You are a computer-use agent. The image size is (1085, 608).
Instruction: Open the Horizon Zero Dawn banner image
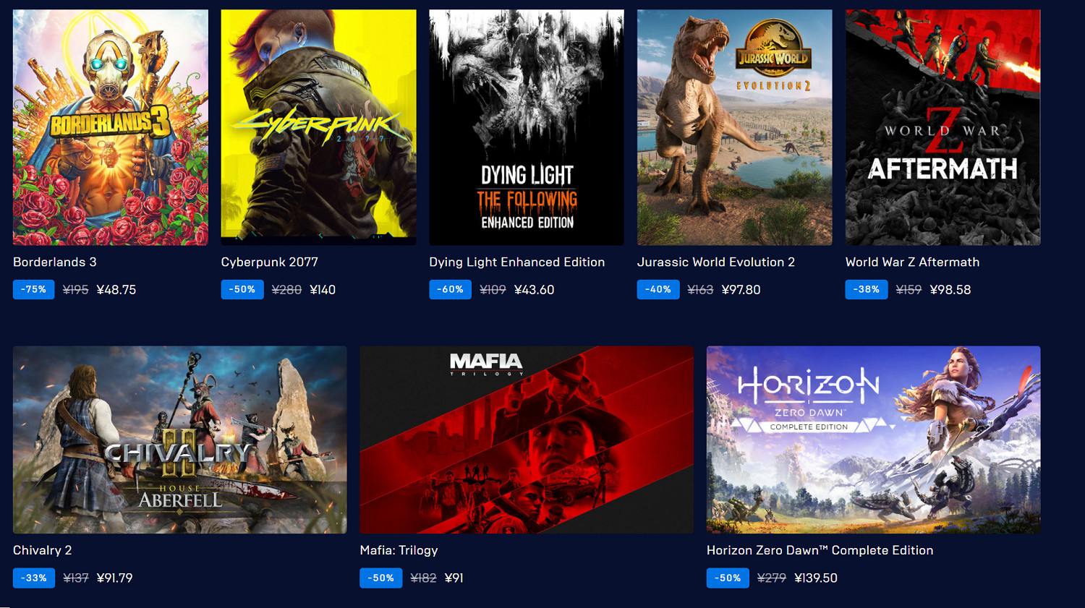(x=873, y=440)
